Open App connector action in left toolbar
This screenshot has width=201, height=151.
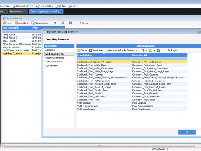[x=40, y=23]
